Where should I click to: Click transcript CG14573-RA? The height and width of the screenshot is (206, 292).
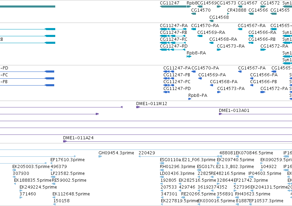231,46
